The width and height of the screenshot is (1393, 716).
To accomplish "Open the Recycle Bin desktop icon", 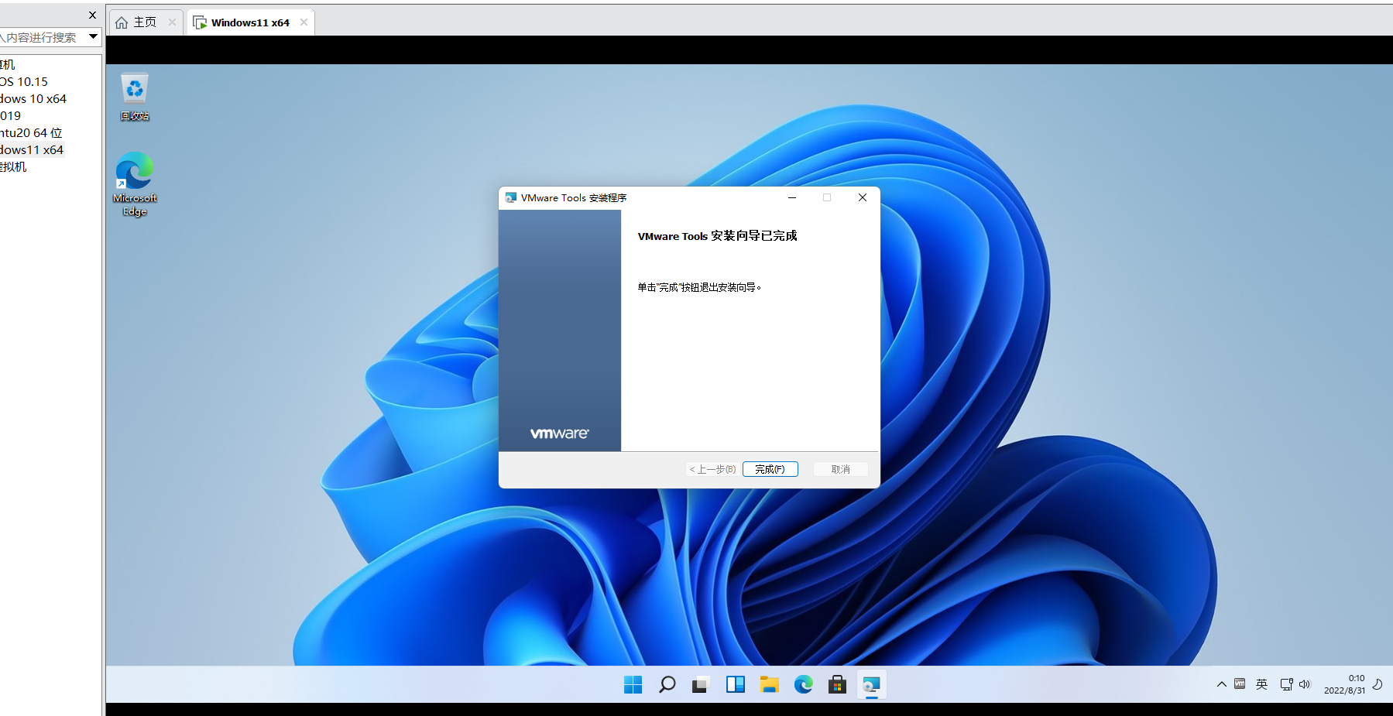I will coord(135,97).
